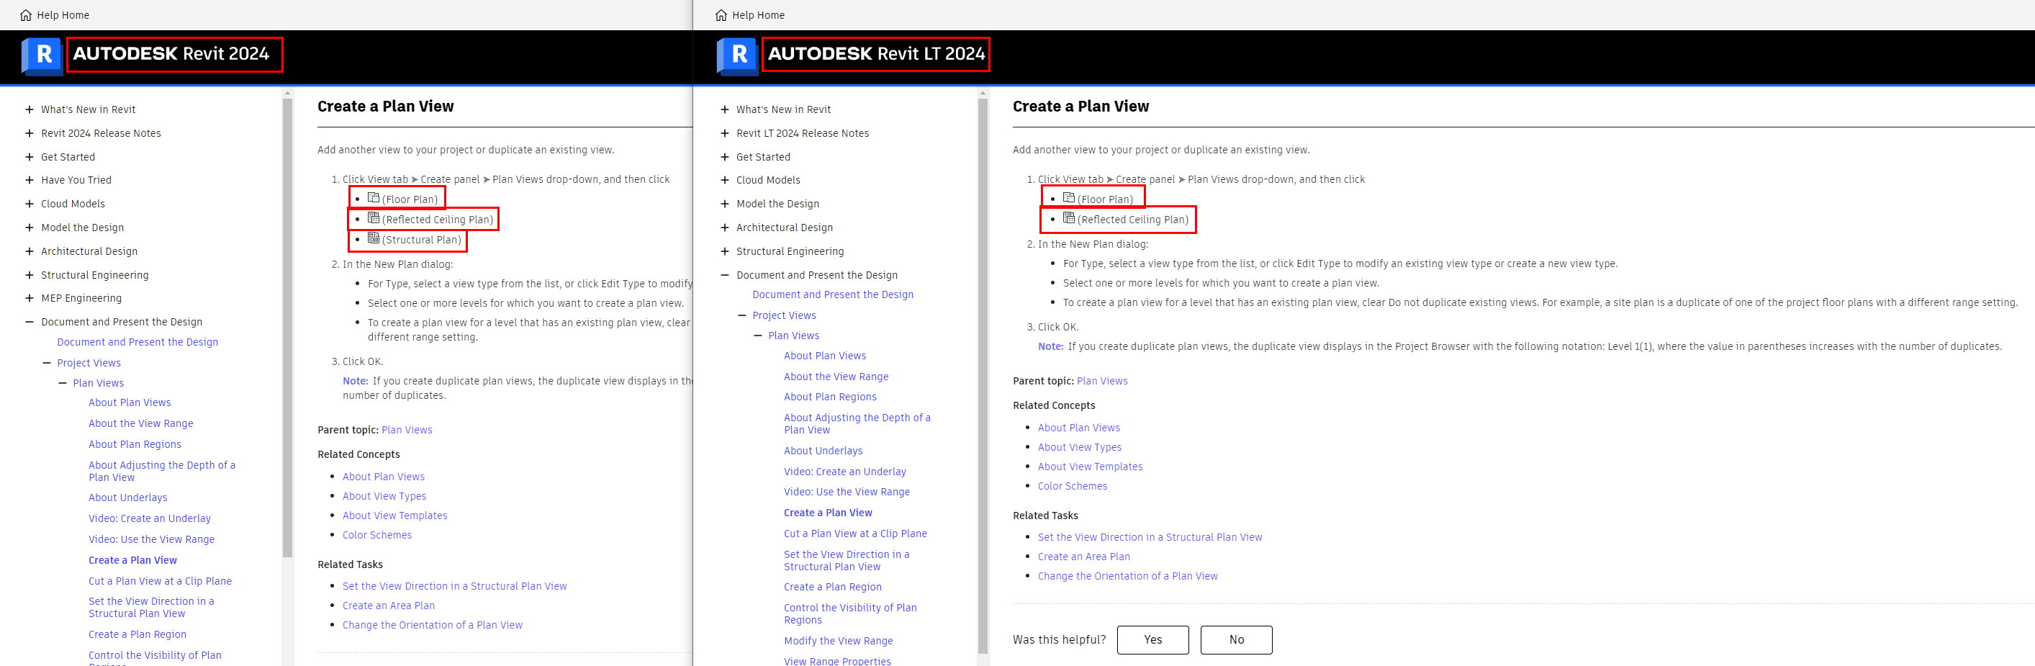The height and width of the screenshot is (666, 2035).
Task: Click the Help Home text link in Revit 2024 page
Action: click(x=63, y=15)
